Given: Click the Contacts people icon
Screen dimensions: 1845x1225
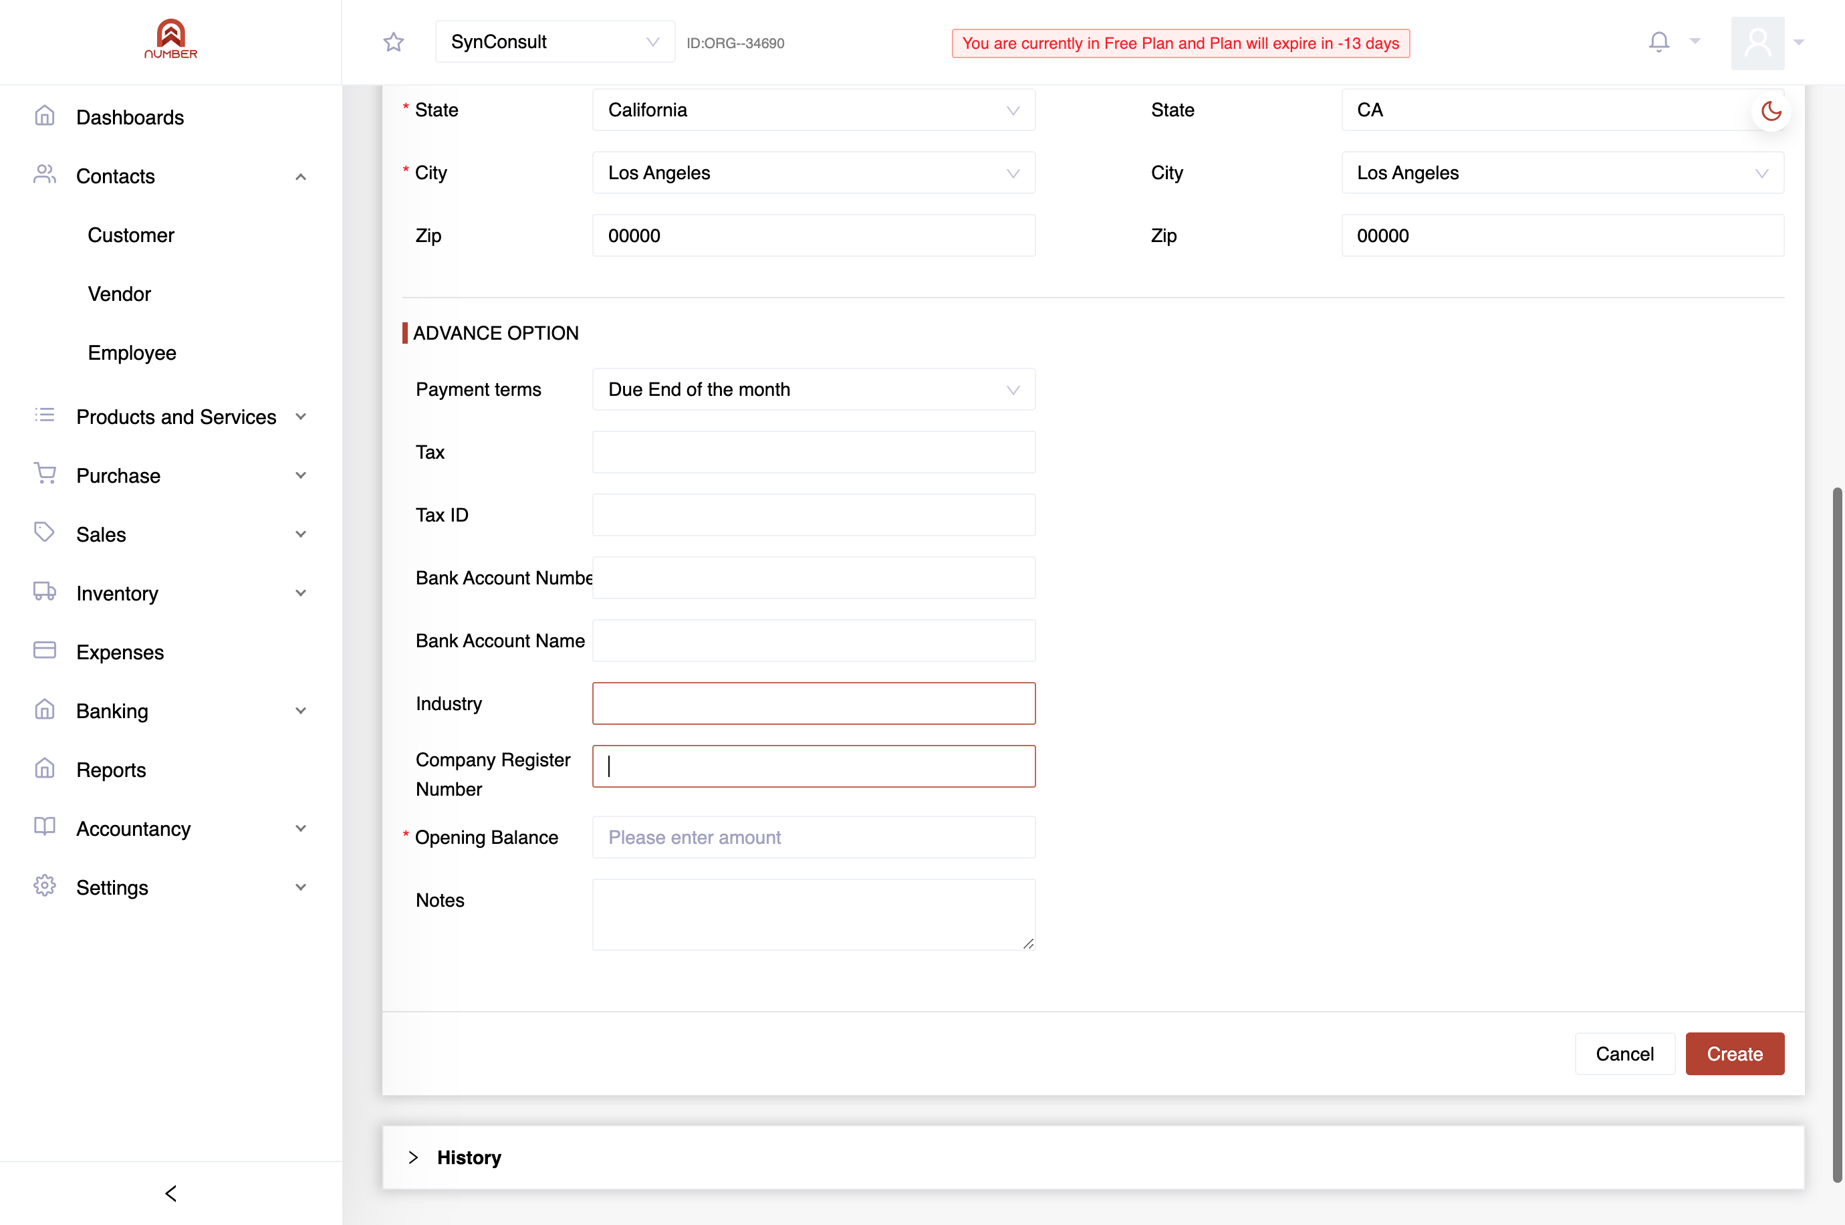Looking at the screenshot, I should point(45,175).
